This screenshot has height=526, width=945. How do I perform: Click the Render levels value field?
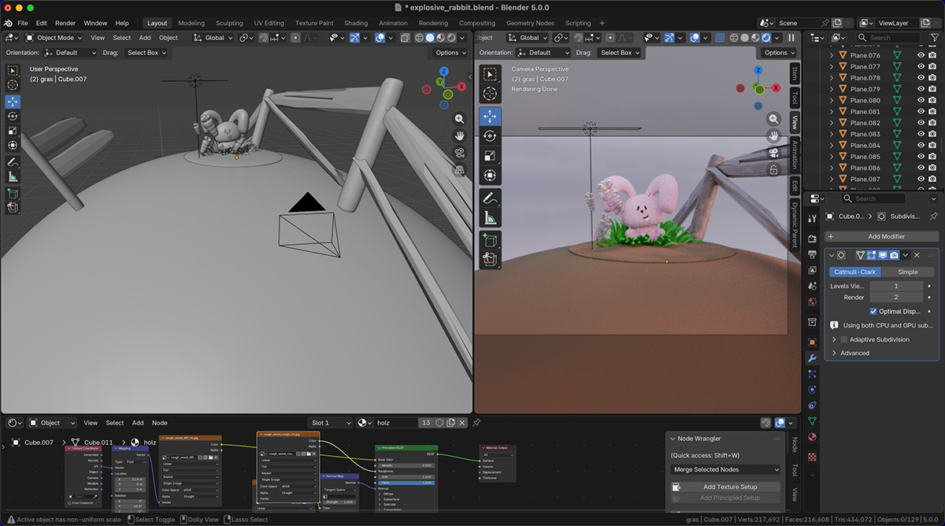(x=896, y=298)
